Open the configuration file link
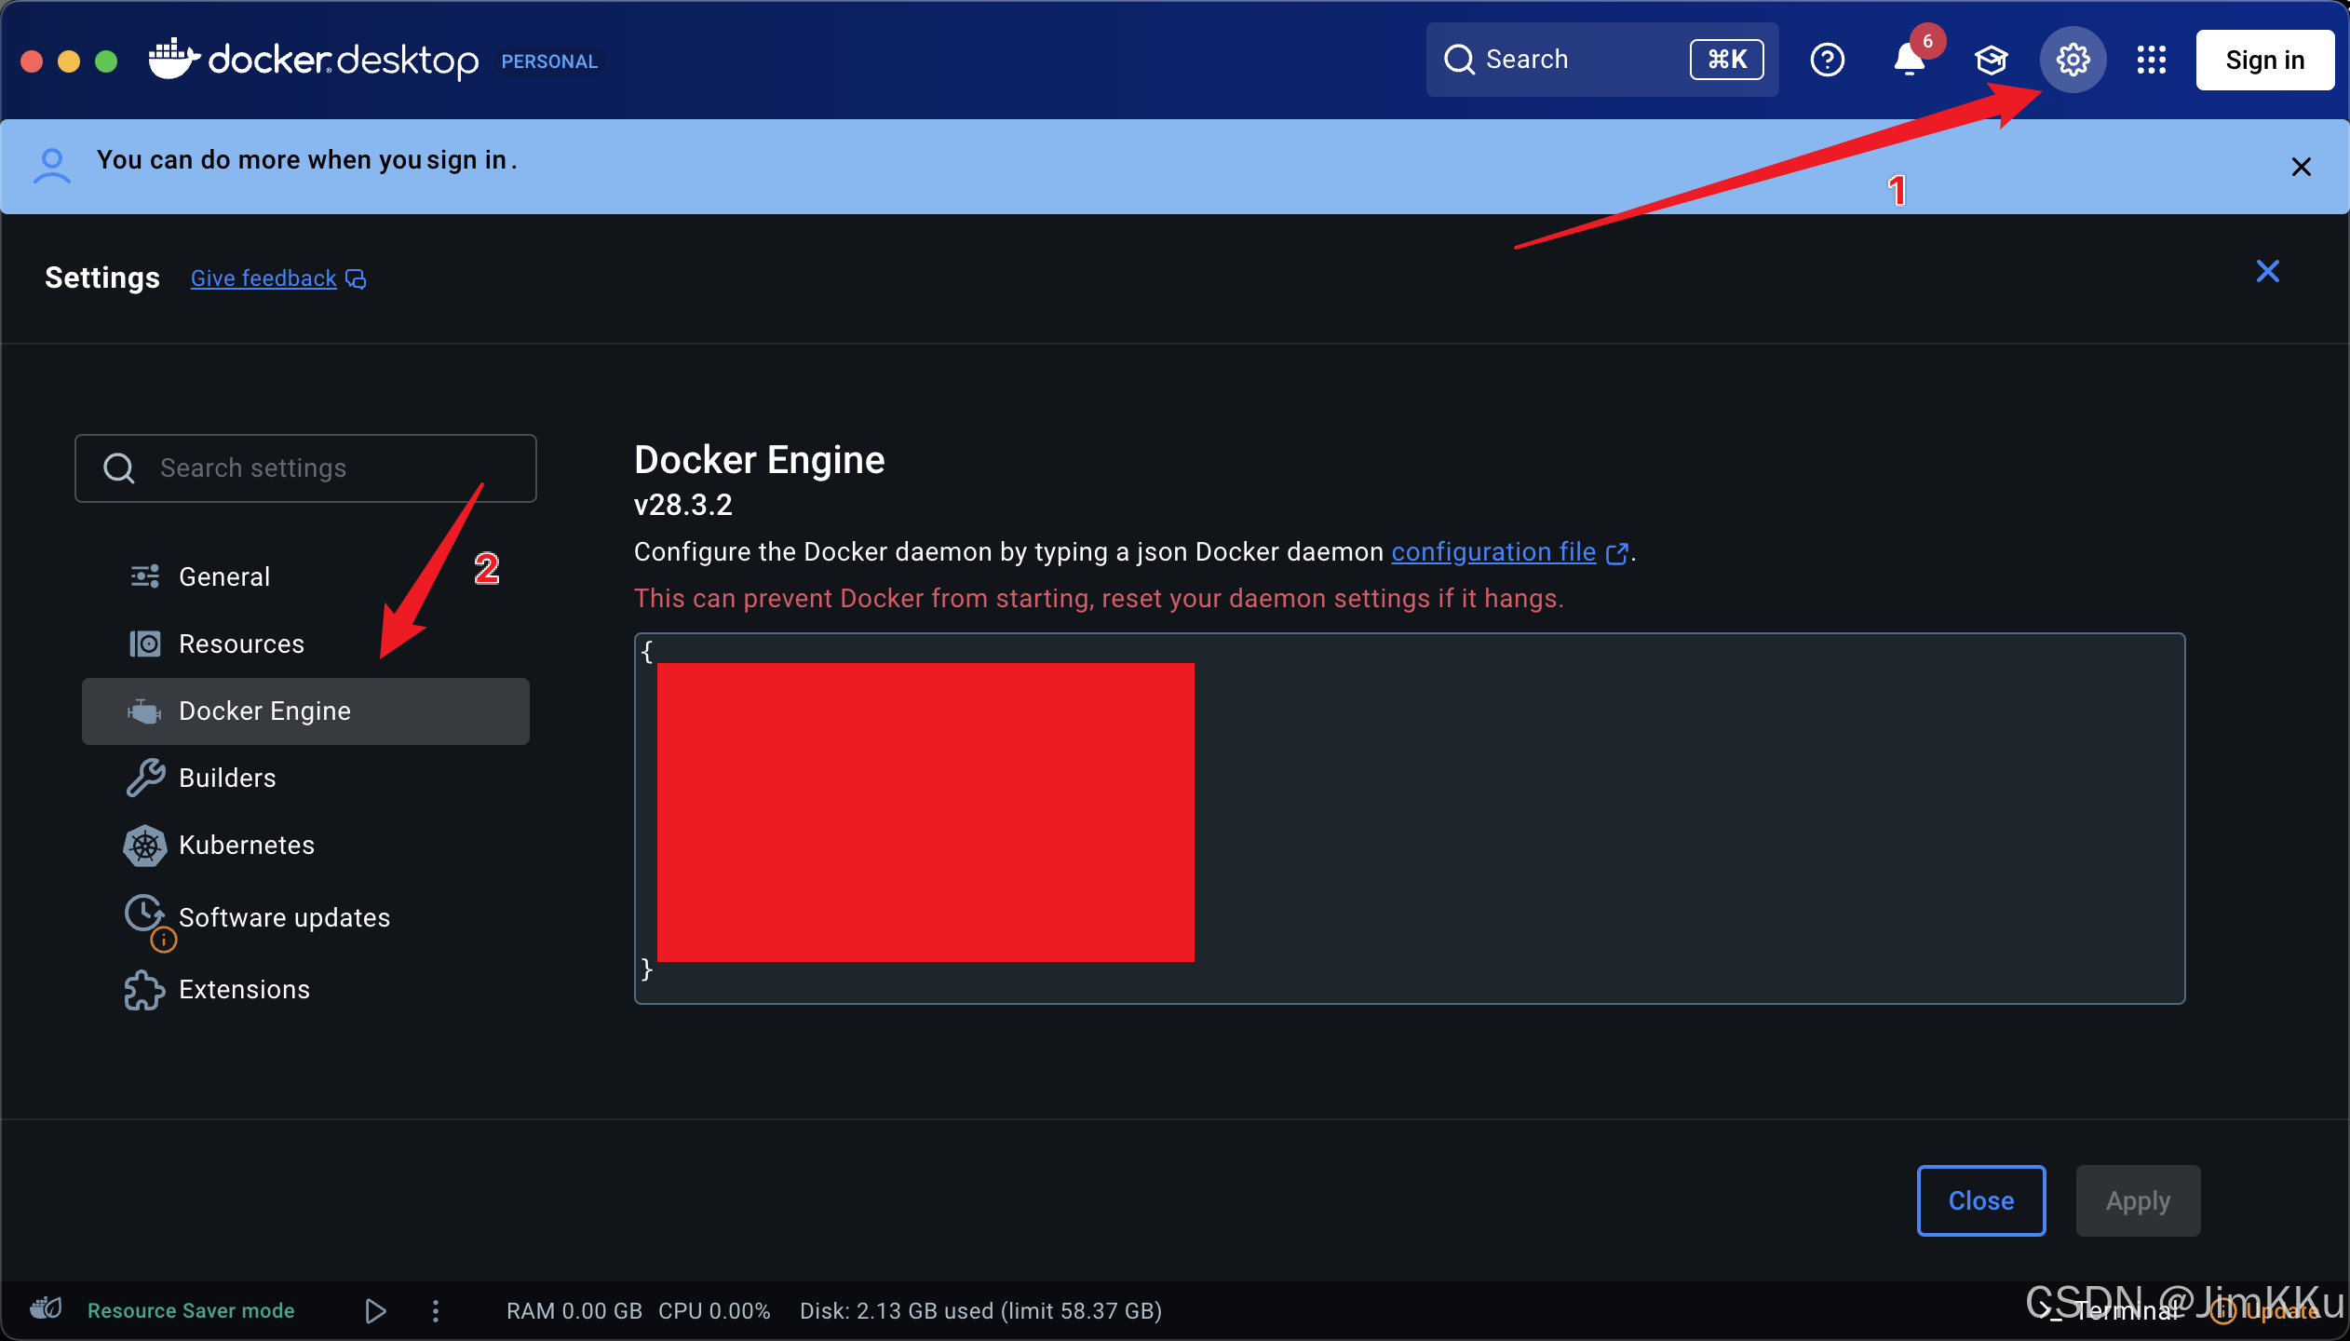The image size is (2350, 1341). pos(1493,552)
